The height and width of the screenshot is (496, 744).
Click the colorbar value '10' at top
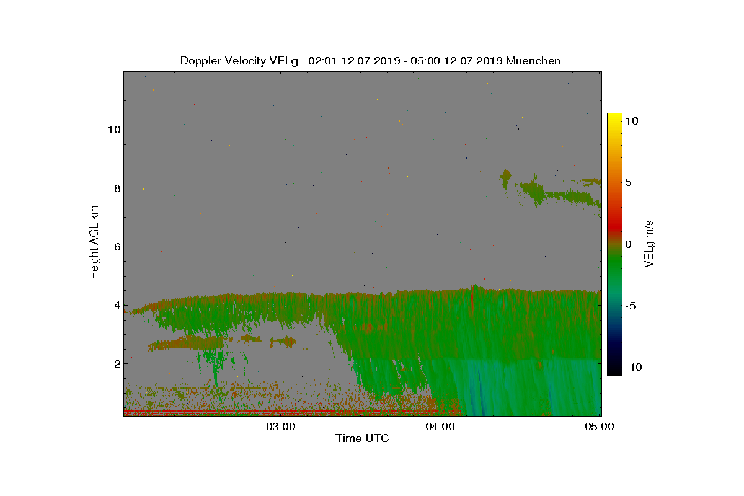pos(631,122)
